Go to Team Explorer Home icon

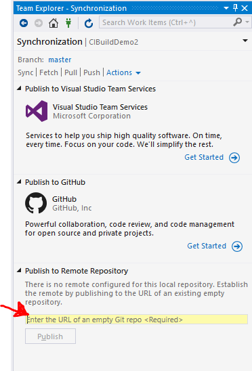54,23
